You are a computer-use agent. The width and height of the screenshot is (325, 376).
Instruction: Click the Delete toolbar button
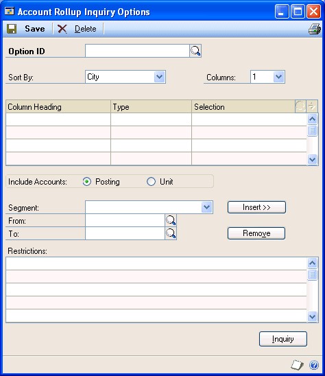click(x=77, y=29)
